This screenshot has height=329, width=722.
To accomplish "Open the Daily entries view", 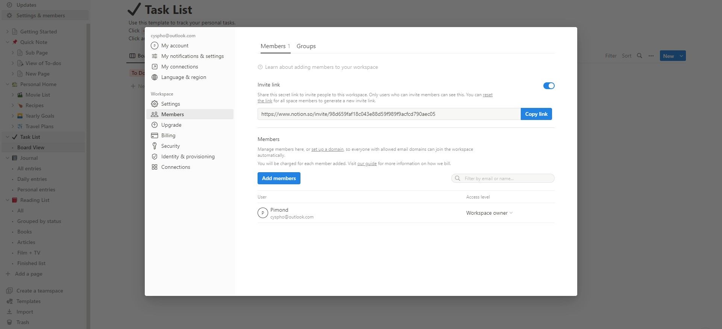I will click(32, 179).
